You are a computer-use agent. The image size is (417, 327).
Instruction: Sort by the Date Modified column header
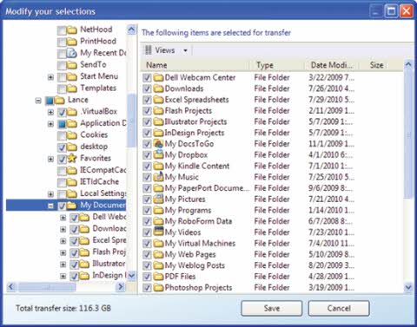pos(332,65)
